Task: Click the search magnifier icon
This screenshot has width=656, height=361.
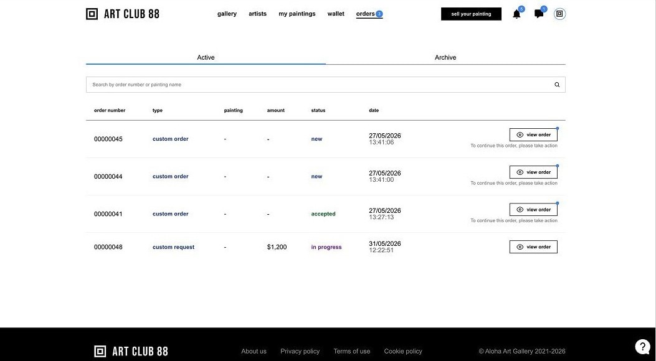Action: click(557, 85)
